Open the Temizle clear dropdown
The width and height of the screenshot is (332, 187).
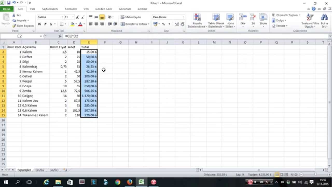point(280,26)
